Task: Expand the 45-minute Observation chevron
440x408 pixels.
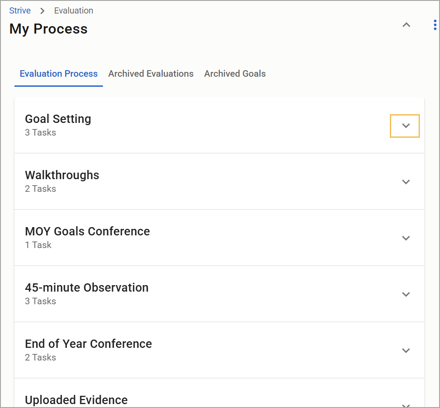Action: pyautogui.click(x=406, y=294)
